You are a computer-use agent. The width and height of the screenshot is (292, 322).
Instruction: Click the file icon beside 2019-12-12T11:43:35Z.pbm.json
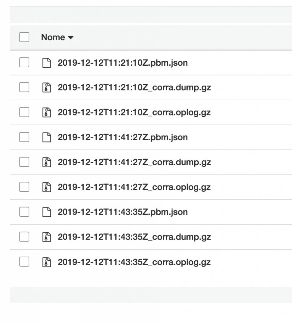tap(47, 212)
